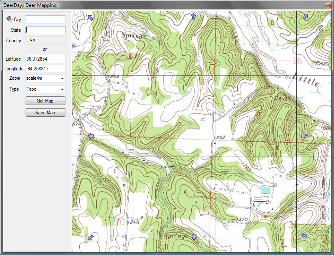Click the Country field showing USA
Viewport: 334px width, 255px height.
(45, 41)
